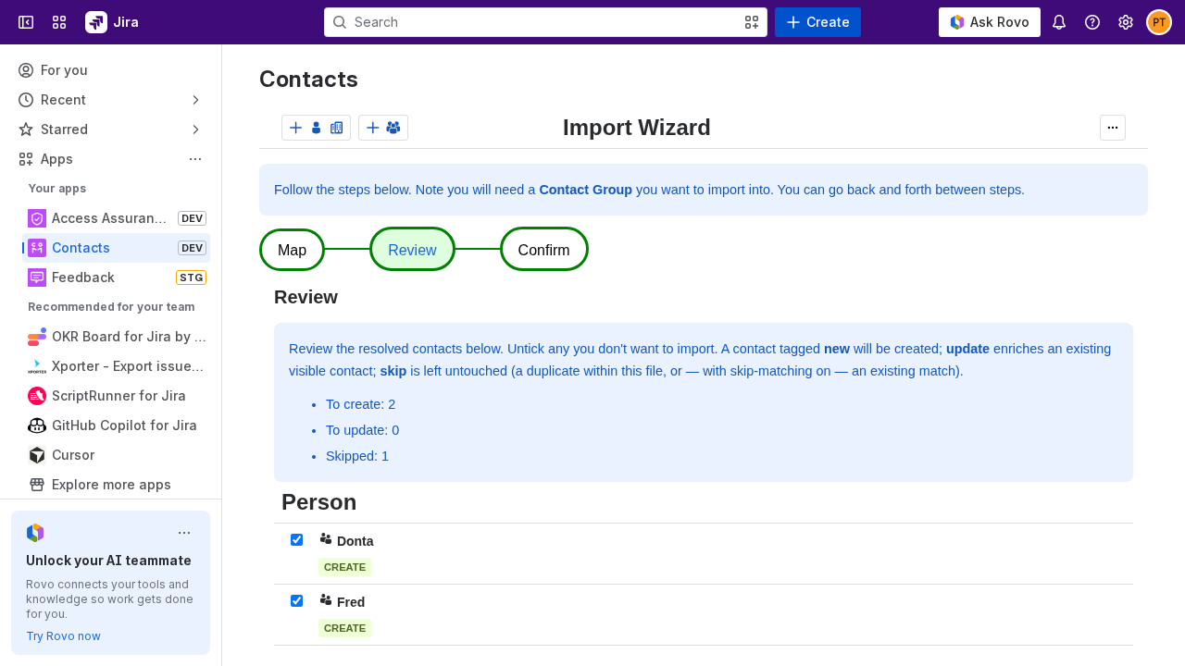Screen dimensions: 1185x666
Task: Open the notifications bell
Action: [1059, 22]
